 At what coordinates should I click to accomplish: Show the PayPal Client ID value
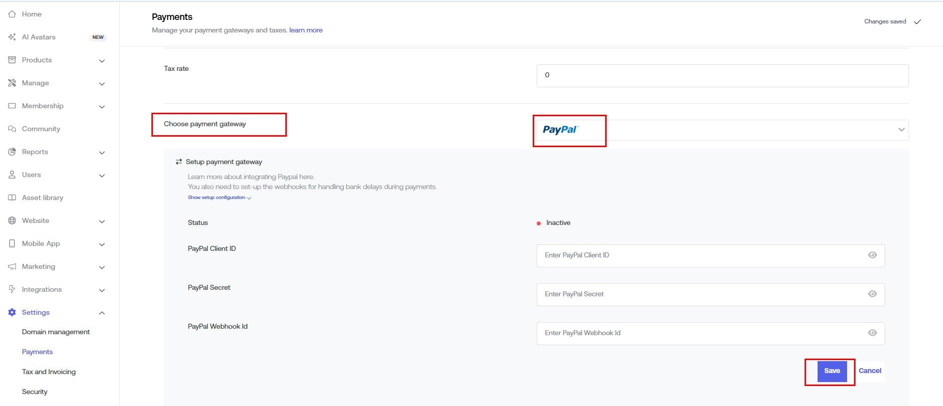(873, 255)
